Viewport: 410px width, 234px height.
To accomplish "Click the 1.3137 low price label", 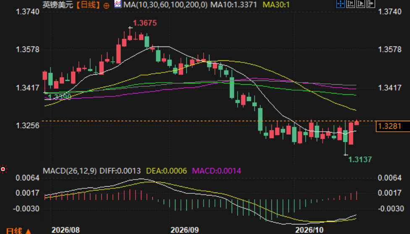I will tap(360, 159).
